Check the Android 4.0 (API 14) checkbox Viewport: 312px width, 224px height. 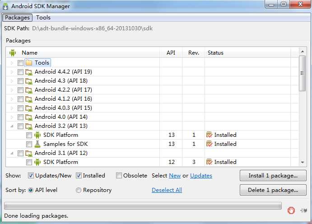click(x=20, y=117)
